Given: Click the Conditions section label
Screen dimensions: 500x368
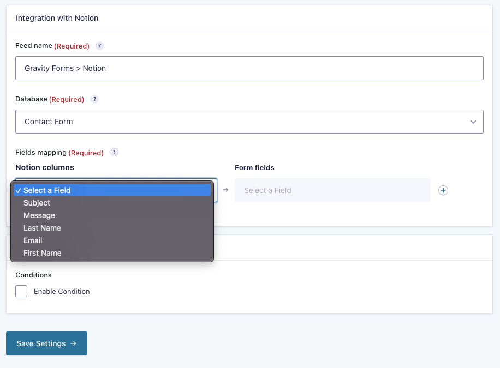Looking at the screenshot, I should click(33, 275).
